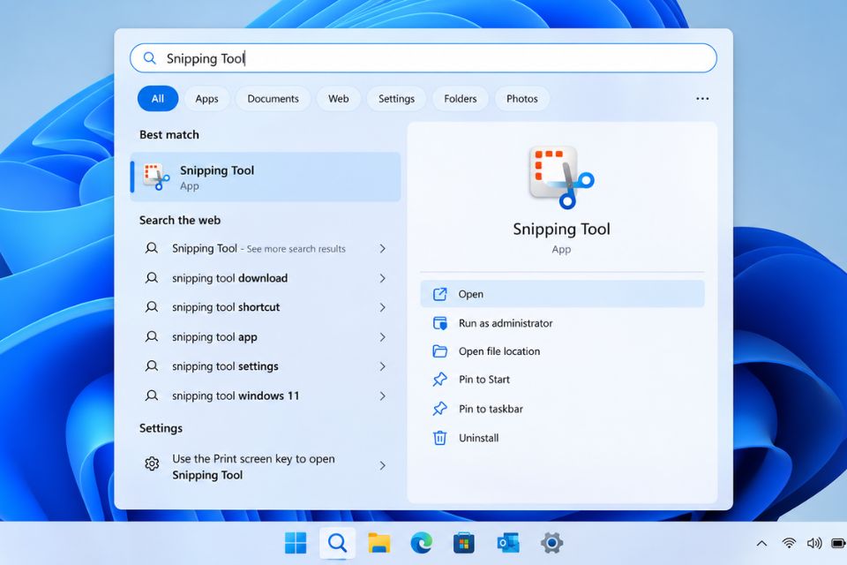Click the folder icon for Open file location
The height and width of the screenshot is (565, 847).
[x=439, y=351]
